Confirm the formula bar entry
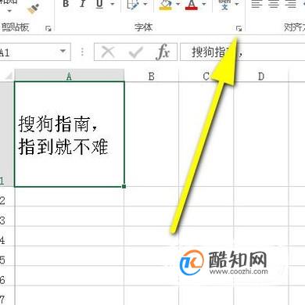 (135, 52)
